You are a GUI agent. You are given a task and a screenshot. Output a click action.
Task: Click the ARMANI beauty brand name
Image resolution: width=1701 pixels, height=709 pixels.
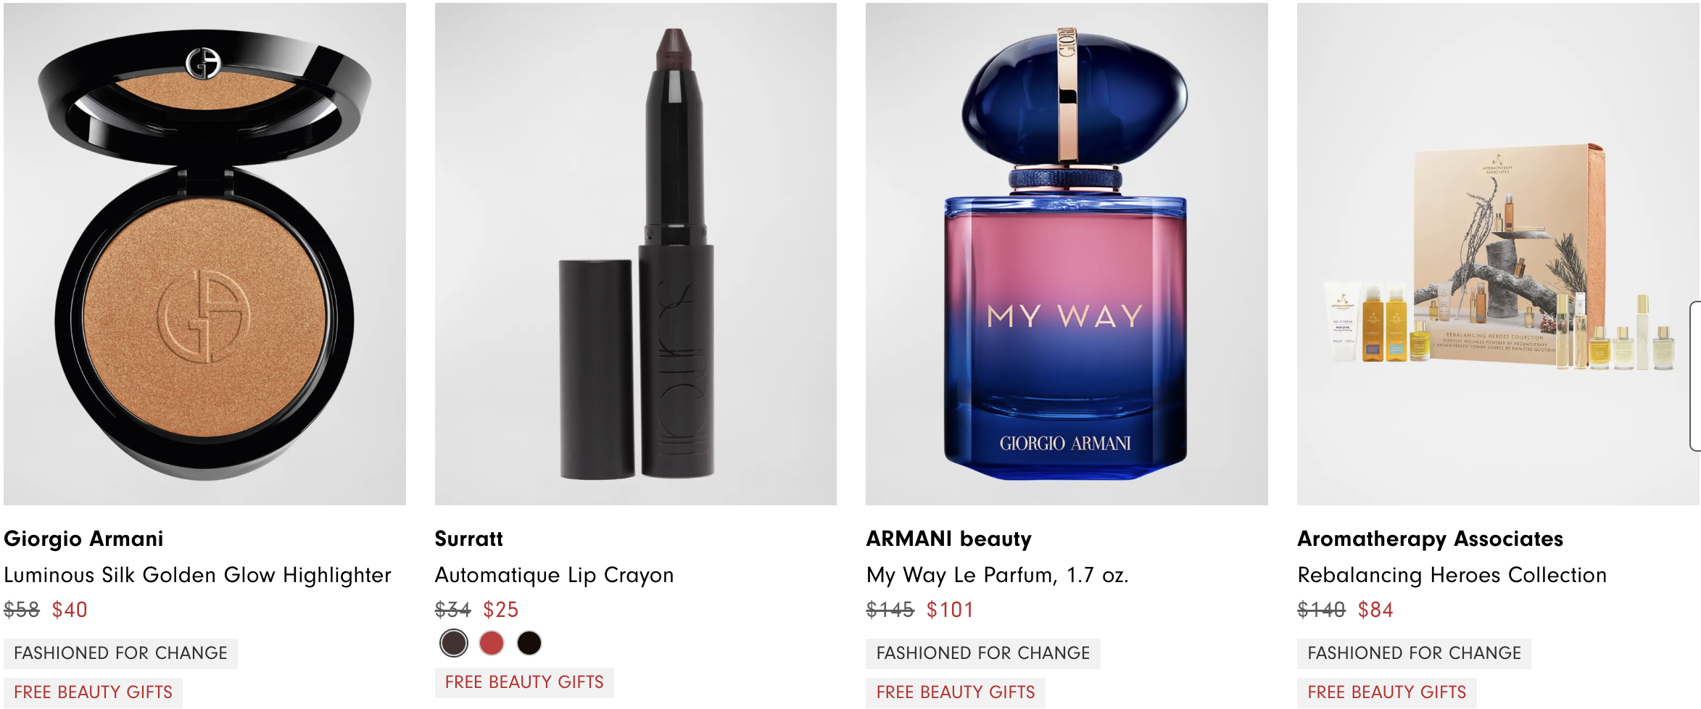(948, 539)
